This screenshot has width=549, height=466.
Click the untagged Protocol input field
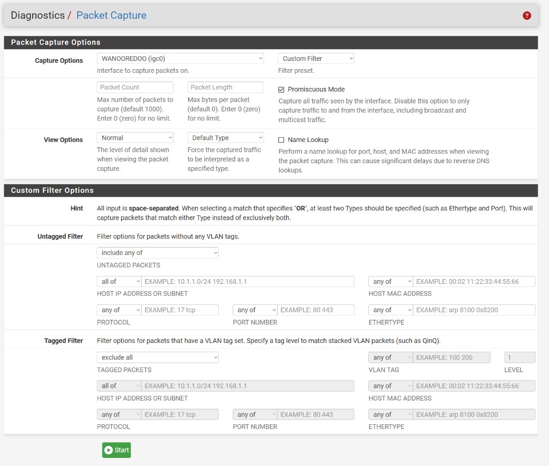180,310
